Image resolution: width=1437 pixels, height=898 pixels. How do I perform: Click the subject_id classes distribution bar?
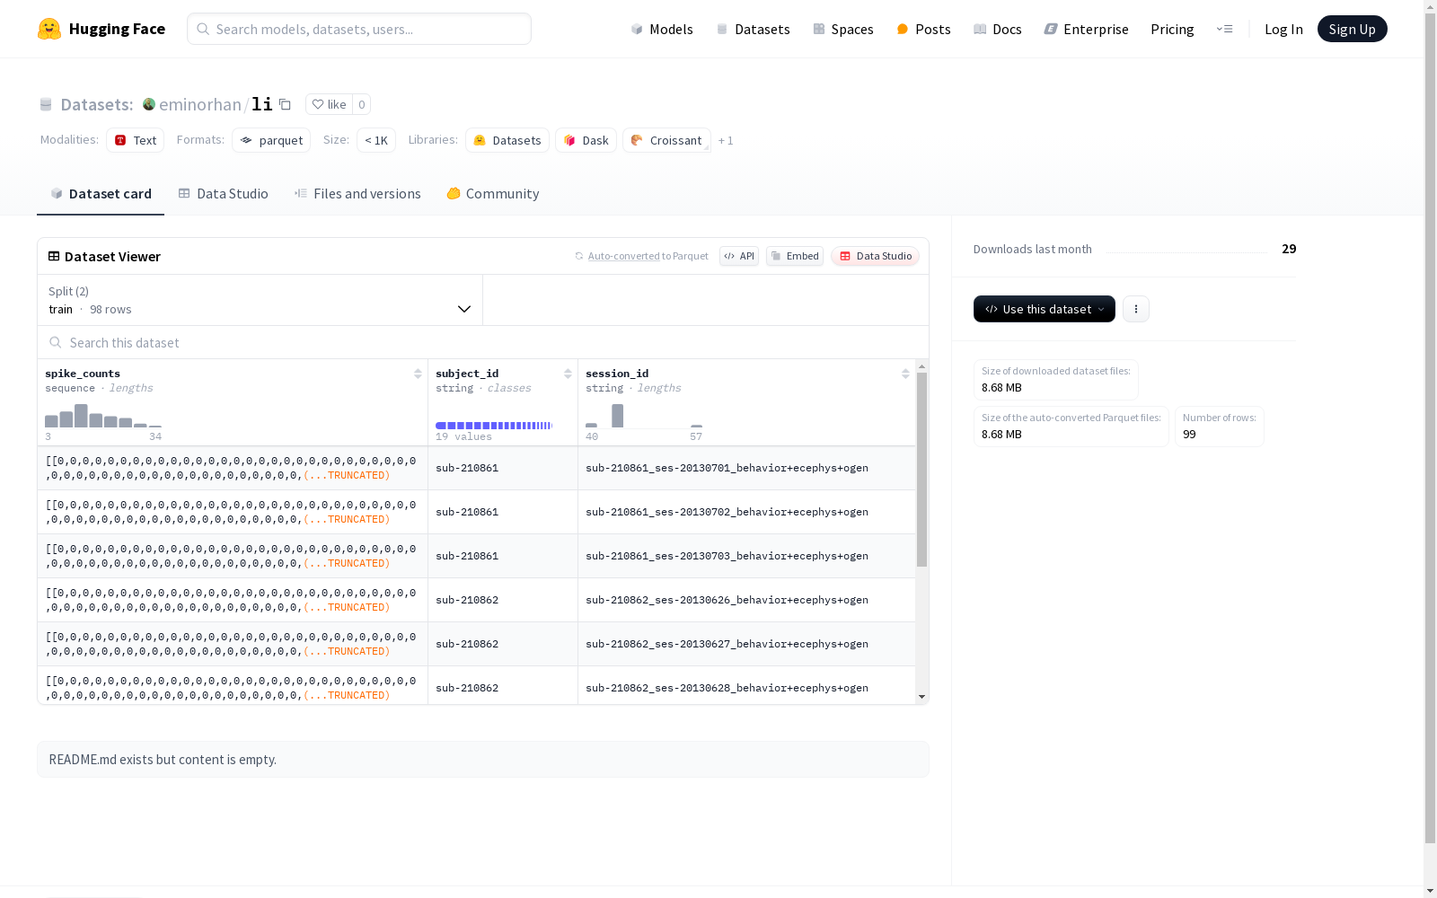tap(494, 426)
